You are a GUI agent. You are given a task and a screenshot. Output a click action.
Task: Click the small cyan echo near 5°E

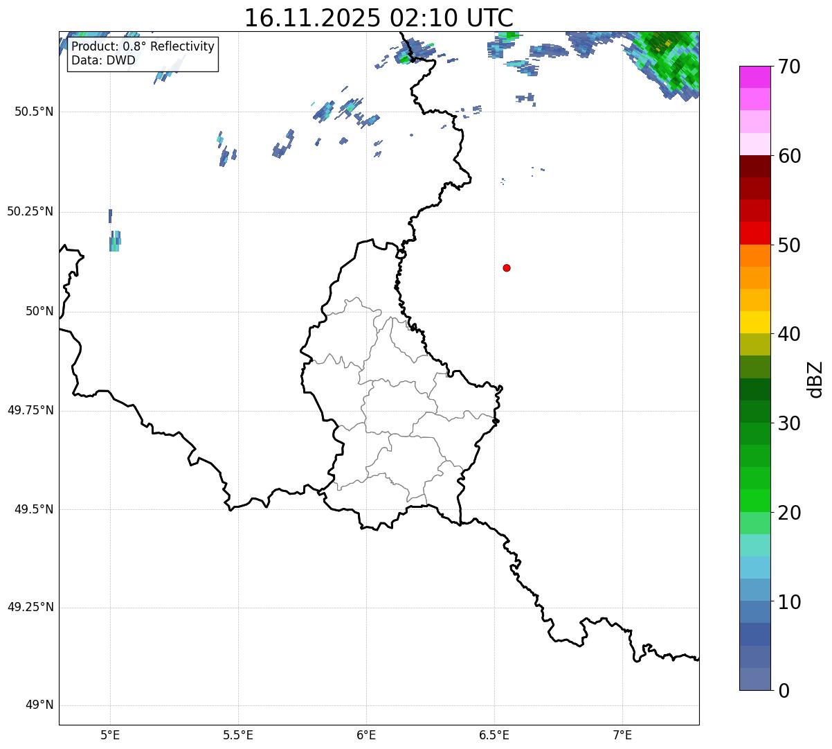click(115, 240)
